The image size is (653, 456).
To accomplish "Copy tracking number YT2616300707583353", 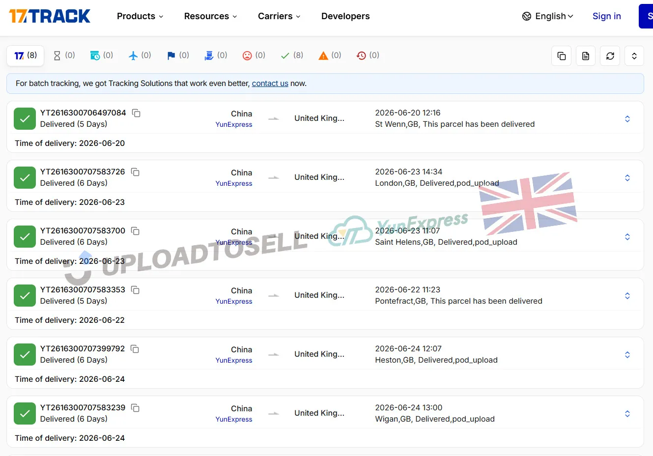I will 136,290.
